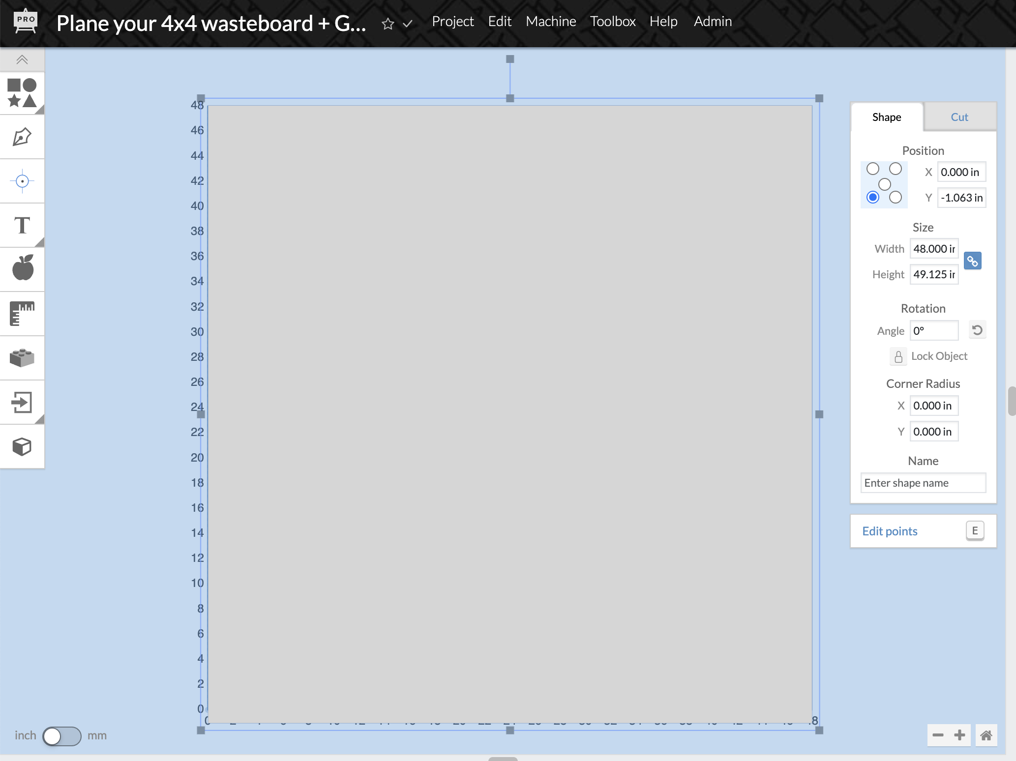1016x761 pixels.
Task: Toggle the width-height aspect lock link
Action: click(972, 261)
